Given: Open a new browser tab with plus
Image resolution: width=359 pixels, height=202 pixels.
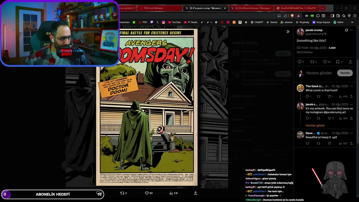Looking at the screenshot, I should pos(323,8).
